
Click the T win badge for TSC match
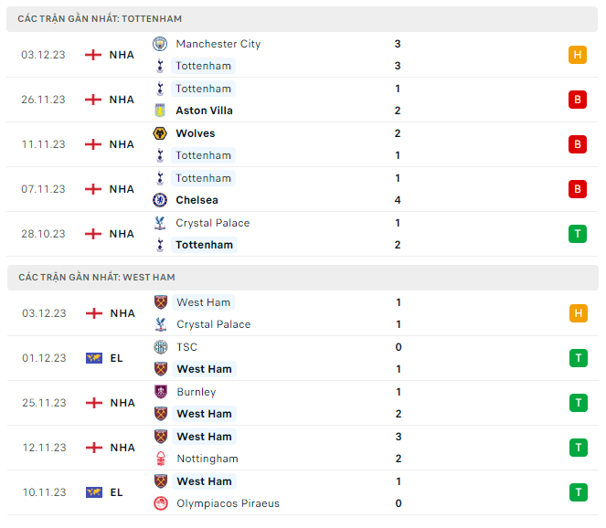[577, 358]
